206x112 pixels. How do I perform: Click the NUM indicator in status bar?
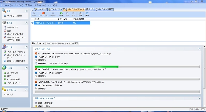click(x=197, y=109)
